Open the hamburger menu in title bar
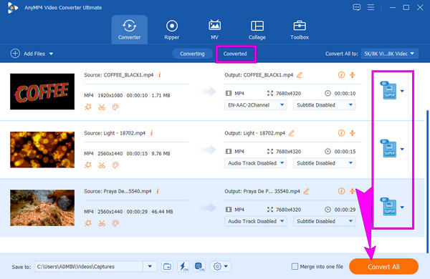The height and width of the screenshot is (279, 430). 371,7
